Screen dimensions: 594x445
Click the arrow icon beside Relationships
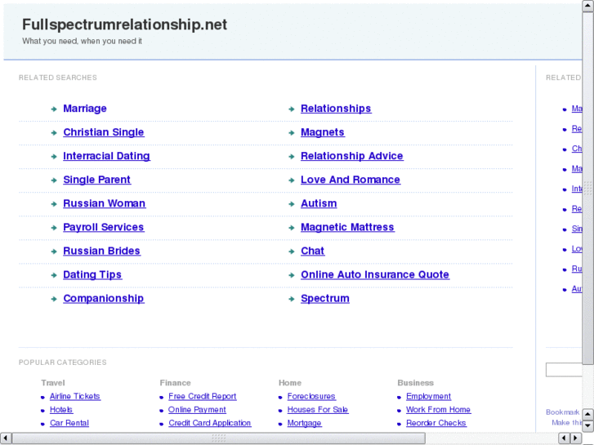pos(292,109)
